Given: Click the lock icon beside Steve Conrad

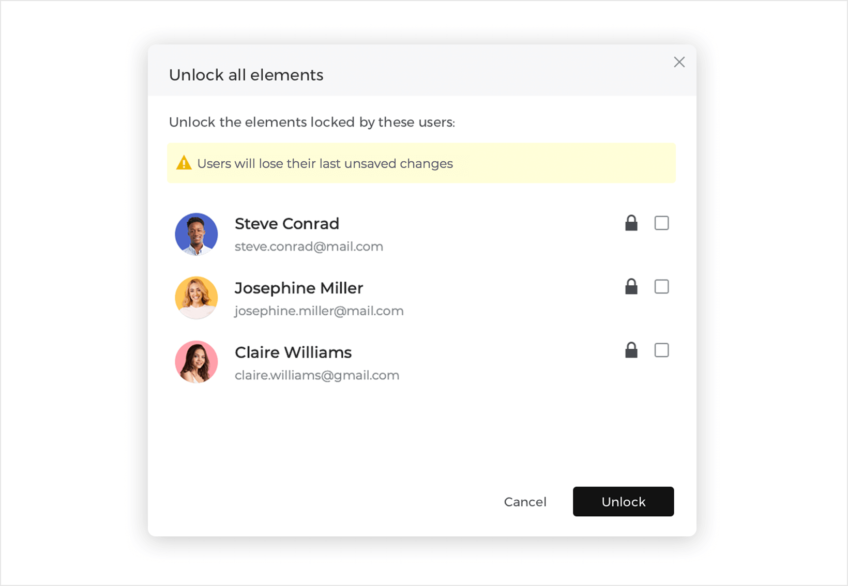Looking at the screenshot, I should [631, 223].
